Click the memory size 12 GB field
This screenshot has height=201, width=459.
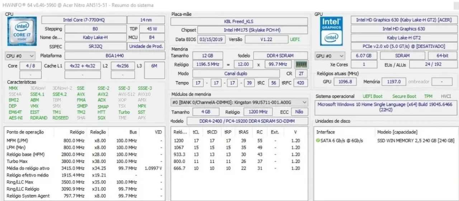click(207, 56)
